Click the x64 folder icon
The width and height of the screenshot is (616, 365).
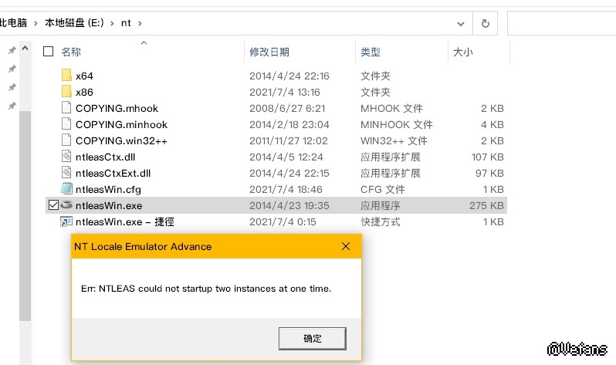(67, 75)
